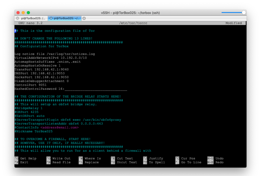Click the client behind a firewall comment

point(83,151)
